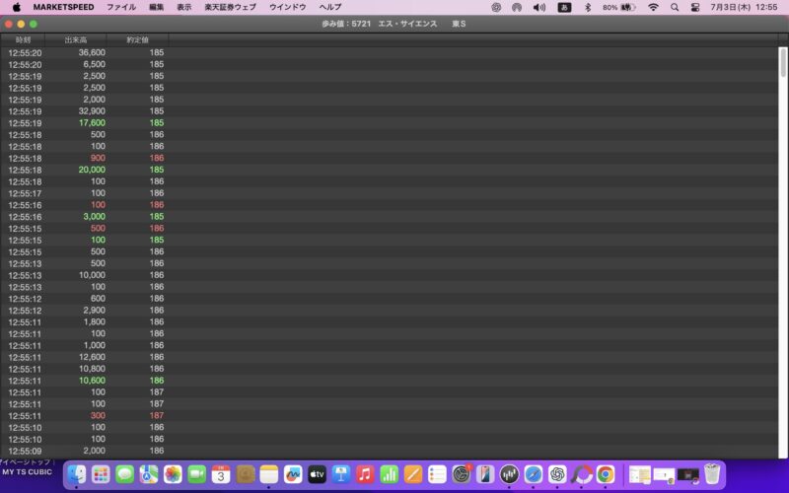Click the 約定値 column header
The width and height of the screenshot is (789, 493).
coord(137,39)
